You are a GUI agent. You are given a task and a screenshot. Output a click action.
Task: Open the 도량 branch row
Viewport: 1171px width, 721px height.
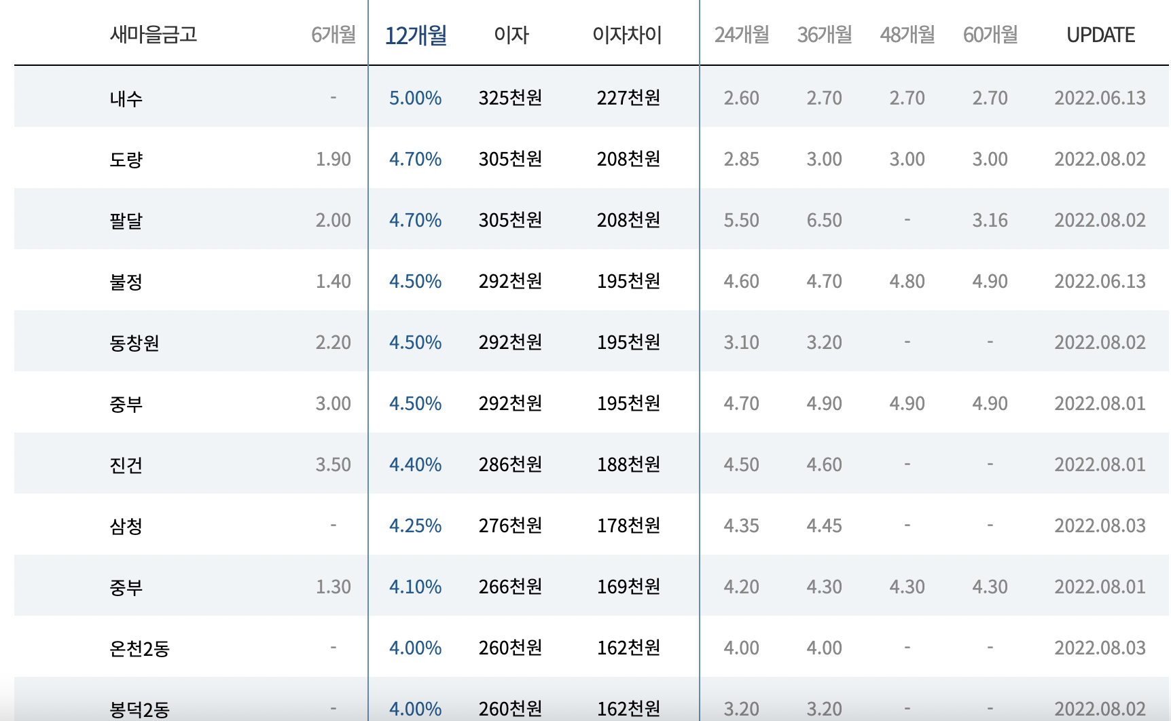click(592, 158)
